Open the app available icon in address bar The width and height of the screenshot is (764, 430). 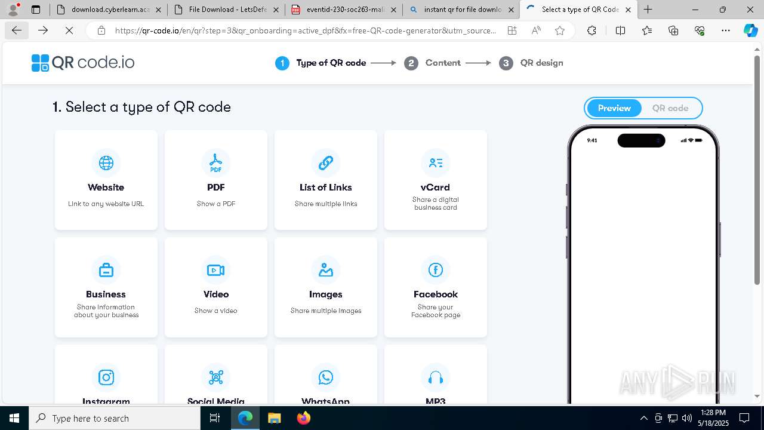[x=512, y=30]
